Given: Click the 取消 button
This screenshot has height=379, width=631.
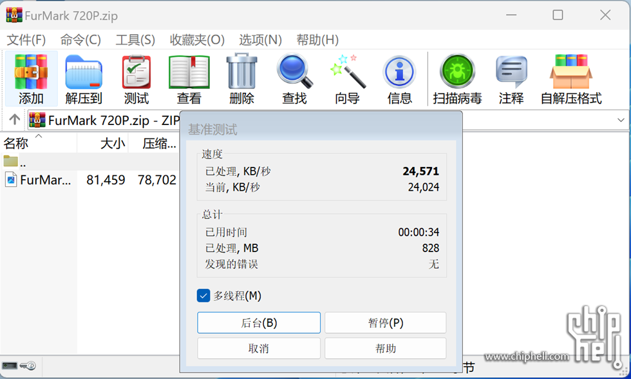Looking at the screenshot, I should click(259, 349).
